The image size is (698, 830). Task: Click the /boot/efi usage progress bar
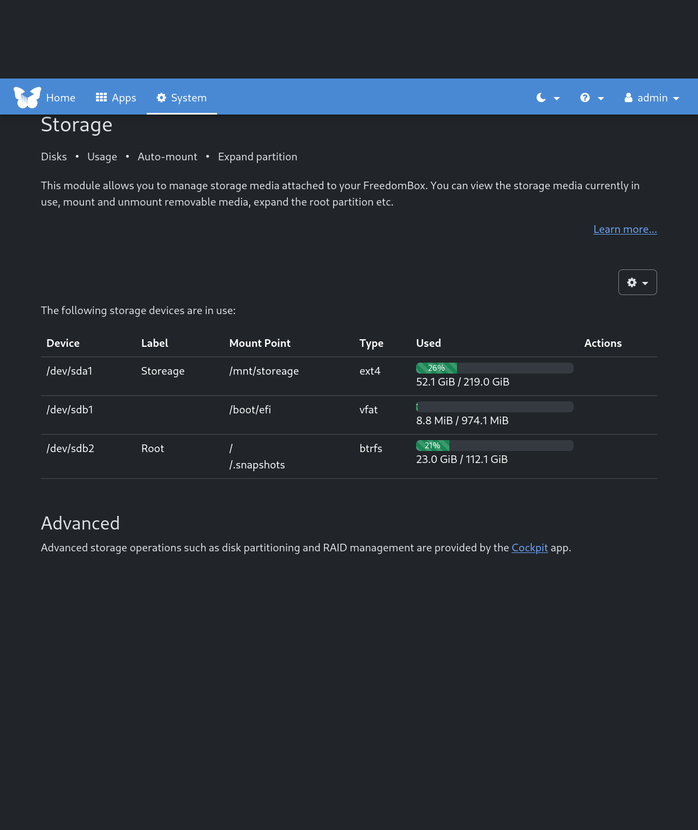[495, 407]
